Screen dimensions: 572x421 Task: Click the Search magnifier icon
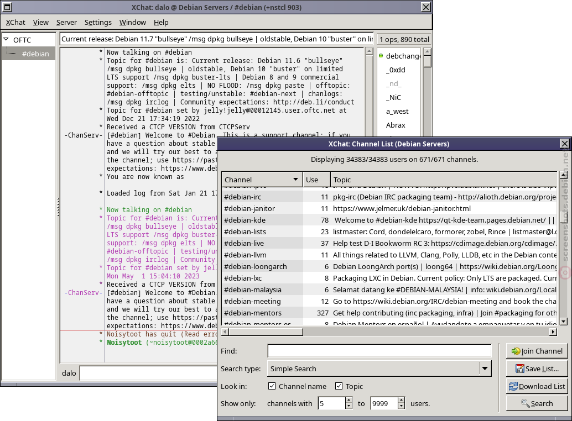click(x=526, y=403)
